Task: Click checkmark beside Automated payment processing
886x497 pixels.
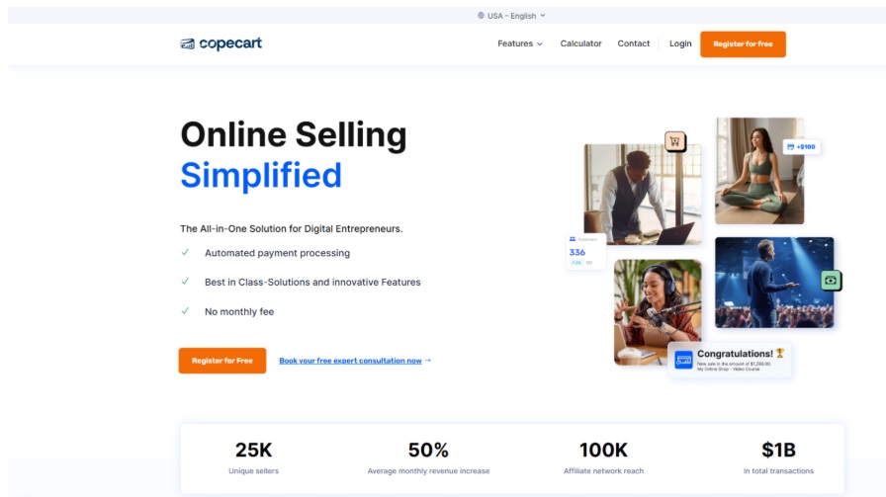Action: coord(185,253)
